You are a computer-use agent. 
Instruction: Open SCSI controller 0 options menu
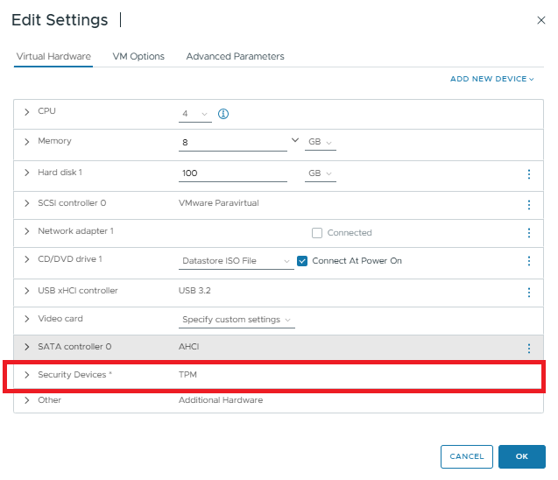[528, 204]
